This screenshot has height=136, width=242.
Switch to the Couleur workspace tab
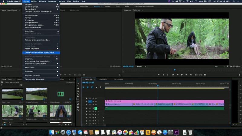coord(108,6)
